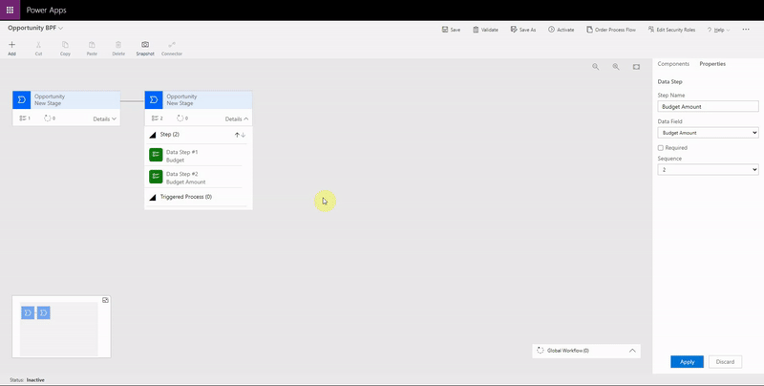Expand Details on the first Opportunity stage

pyautogui.click(x=105, y=118)
